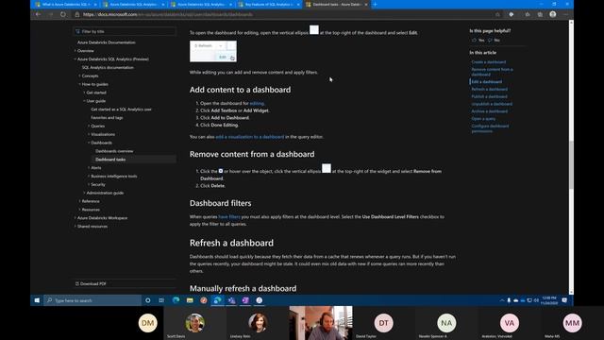Open the Windows Start menu

tap(37, 300)
